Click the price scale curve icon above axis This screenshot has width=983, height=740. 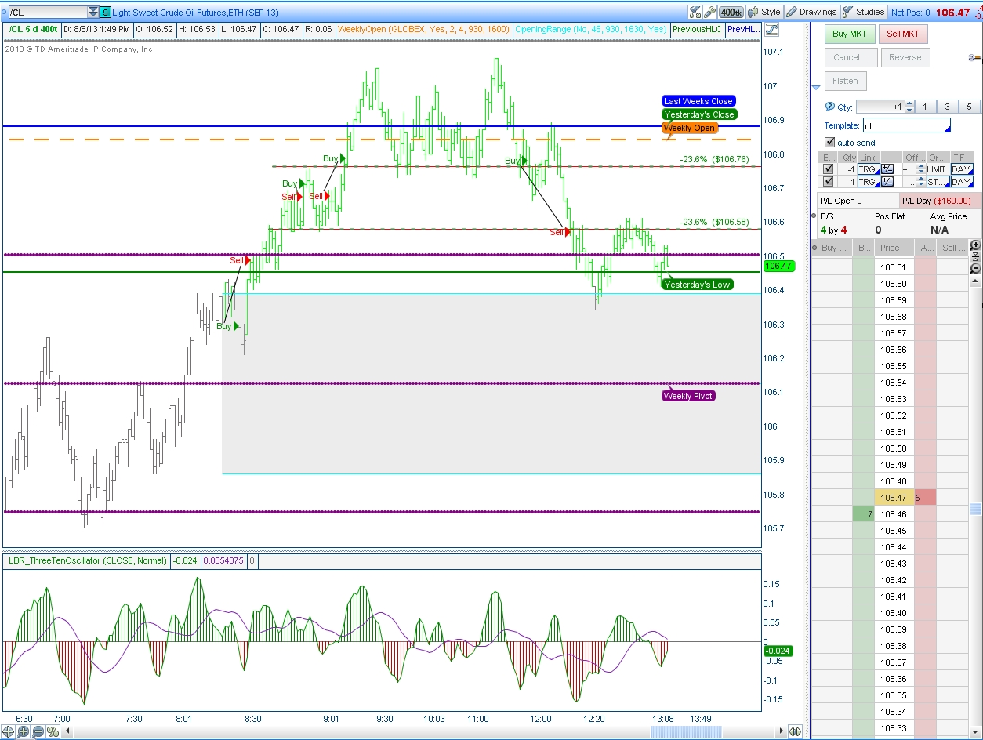pyautogui.click(x=771, y=30)
